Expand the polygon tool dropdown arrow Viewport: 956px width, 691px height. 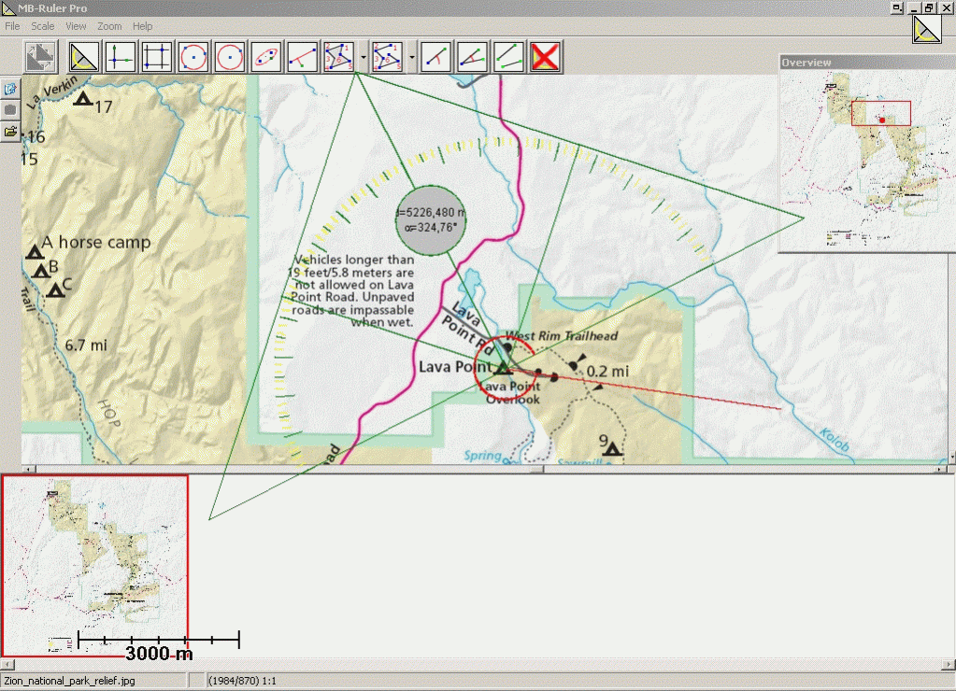[x=364, y=57]
